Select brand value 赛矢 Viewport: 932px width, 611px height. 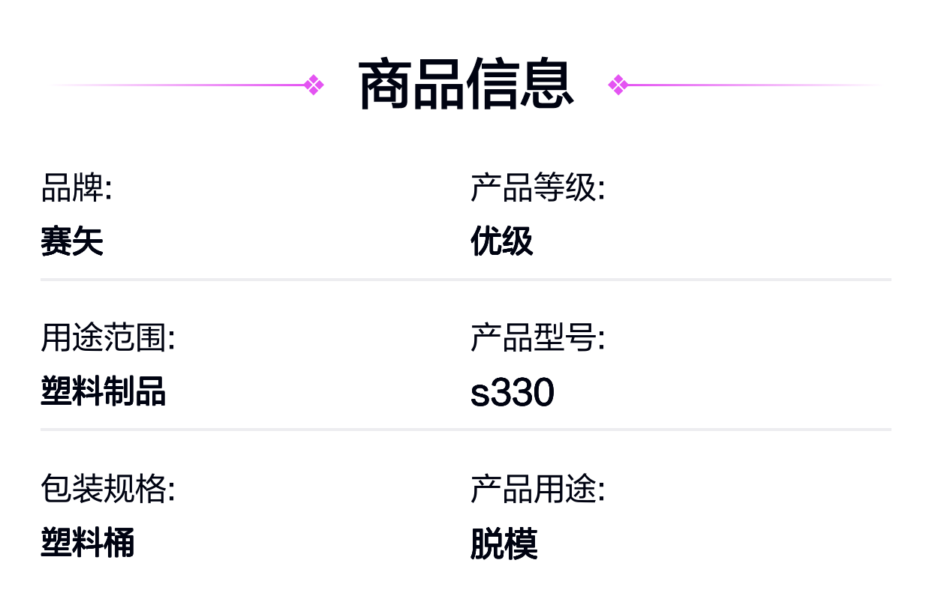pos(72,241)
